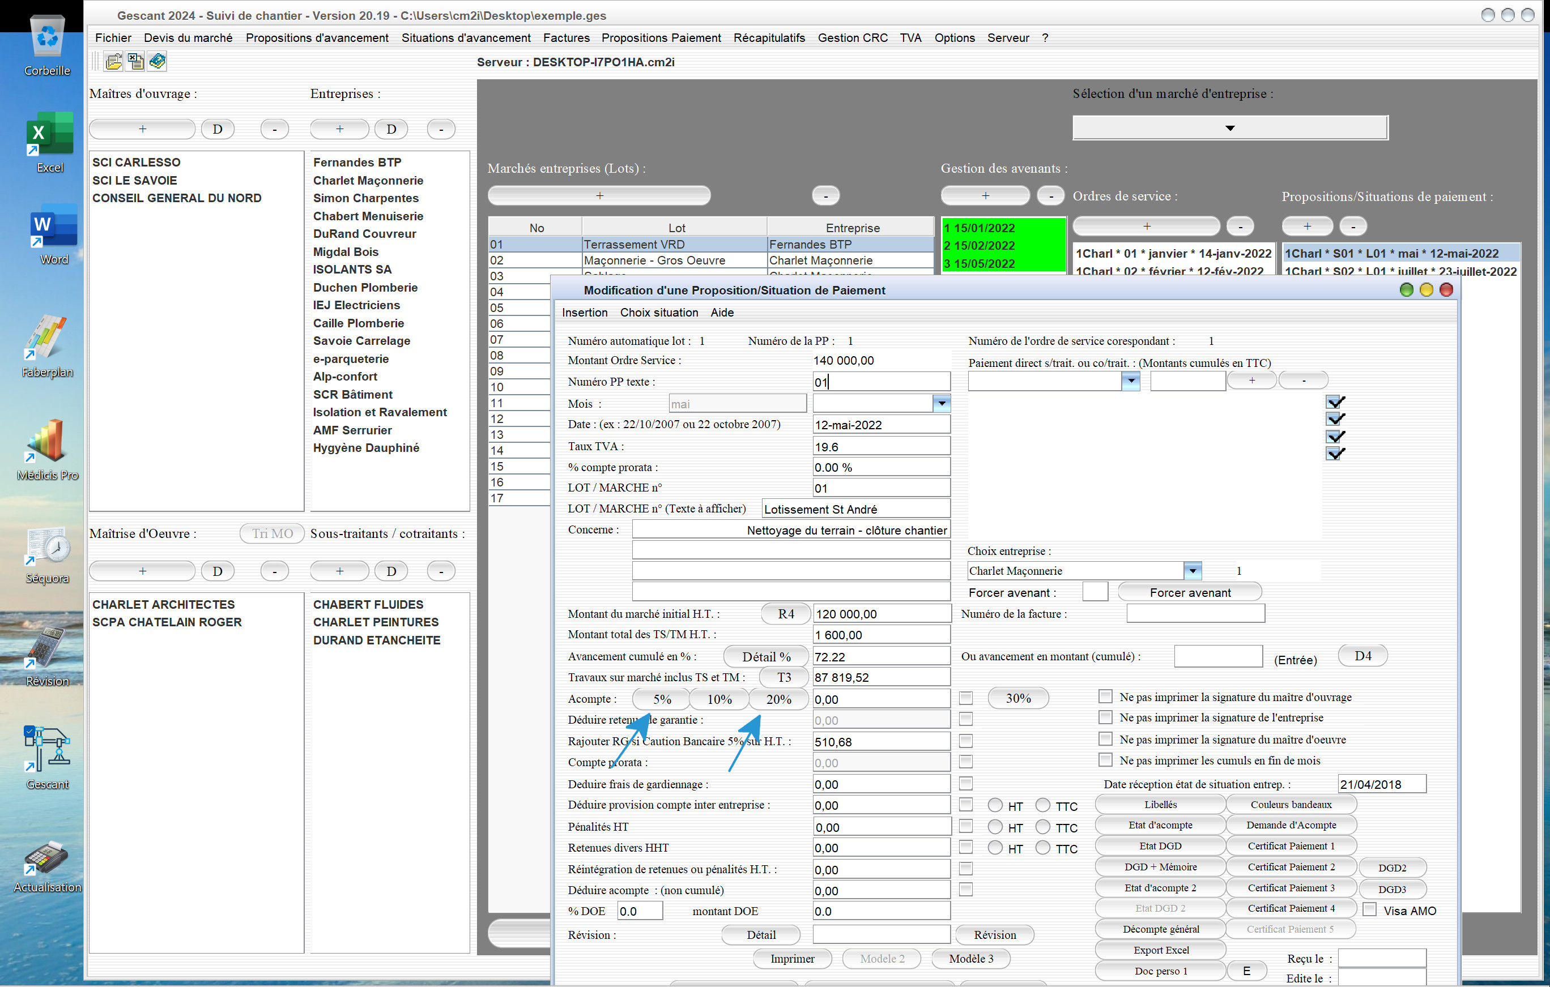Open the Gestion CRC menu
This screenshot has height=987, width=1550.
(x=852, y=38)
